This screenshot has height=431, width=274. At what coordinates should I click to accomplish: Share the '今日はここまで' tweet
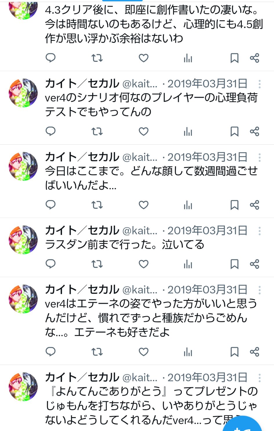coord(255,205)
